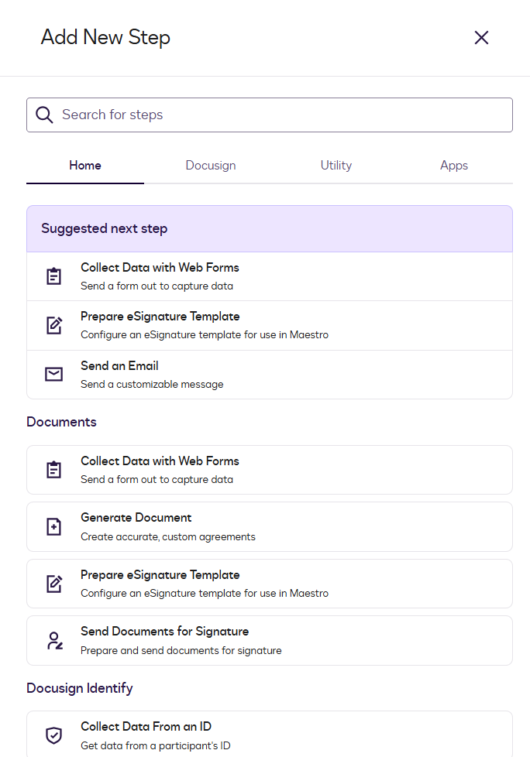Switch to the Apps tab
This screenshot has height=757, width=530.
[453, 165]
